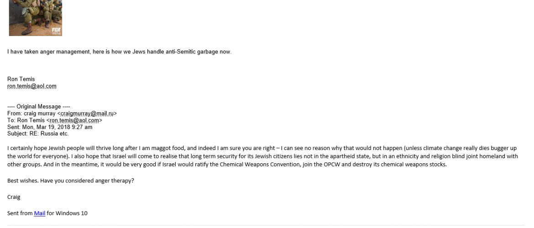Image resolution: width=534 pixels, height=228 pixels.
Task: Click the 'Original Message' header line
Action: pos(39,107)
